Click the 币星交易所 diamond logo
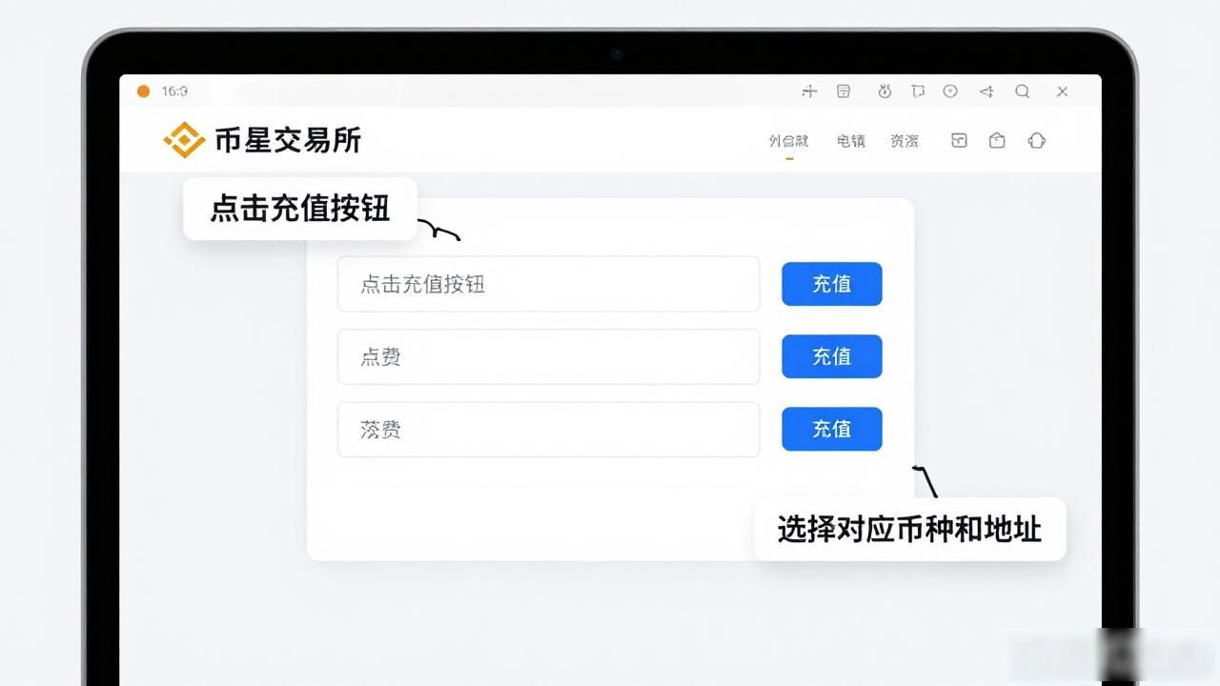This screenshot has height=686, width=1220. click(184, 140)
